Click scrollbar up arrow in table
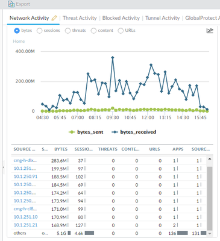The width and height of the screenshot is (220, 241). (210, 159)
